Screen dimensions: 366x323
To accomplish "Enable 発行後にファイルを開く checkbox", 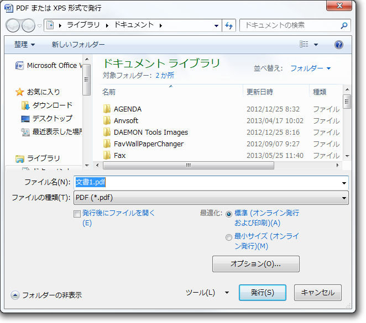I will click(x=77, y=214).
